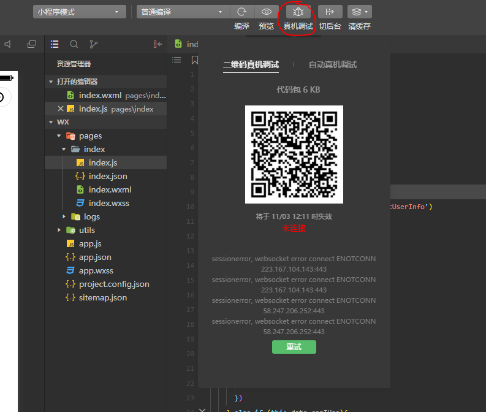
Task: Select index.js pages\index open editor entry
Action: (106, 109)
